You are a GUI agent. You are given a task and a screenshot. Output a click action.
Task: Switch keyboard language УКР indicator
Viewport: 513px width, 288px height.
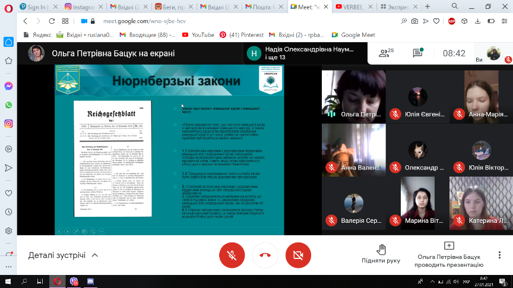click(467, 281)
